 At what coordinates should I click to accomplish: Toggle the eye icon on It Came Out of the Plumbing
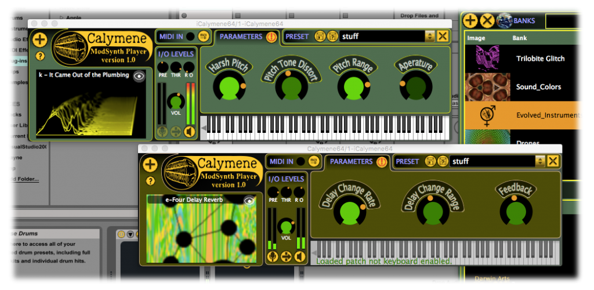[139, 77]
